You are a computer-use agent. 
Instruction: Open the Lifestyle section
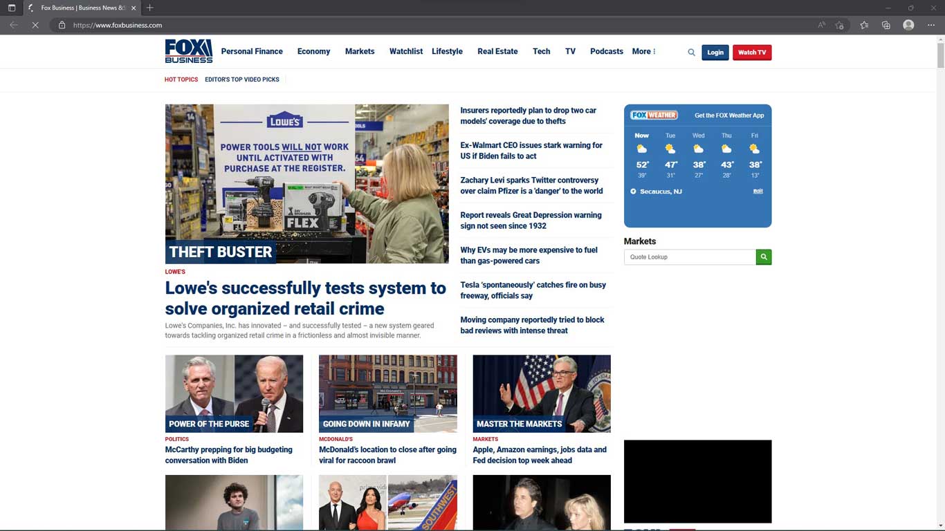447,52
